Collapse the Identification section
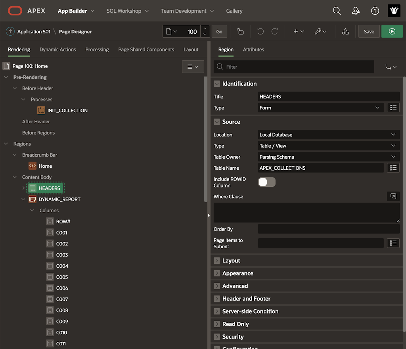The height and width of the screenshot is (349, 406). (217, 84)
